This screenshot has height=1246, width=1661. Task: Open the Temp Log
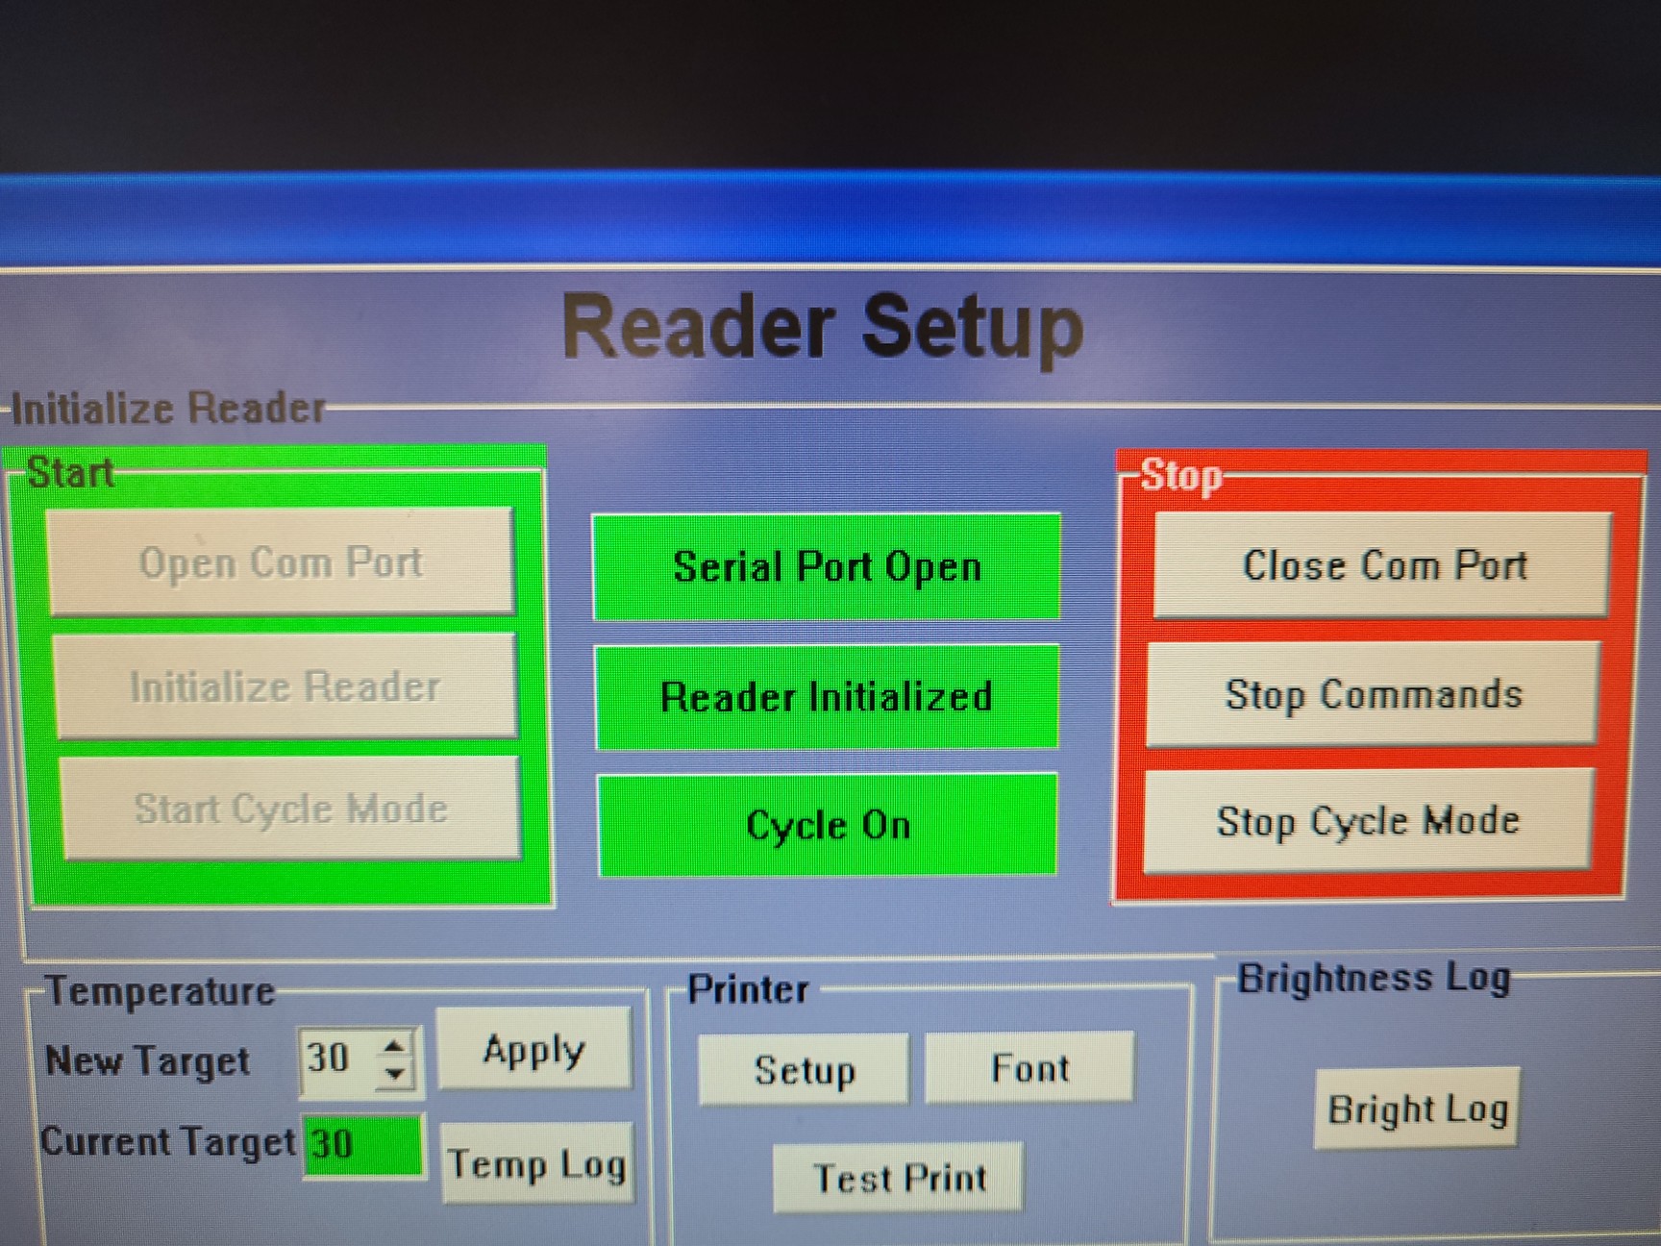[x=536, y=1164]
